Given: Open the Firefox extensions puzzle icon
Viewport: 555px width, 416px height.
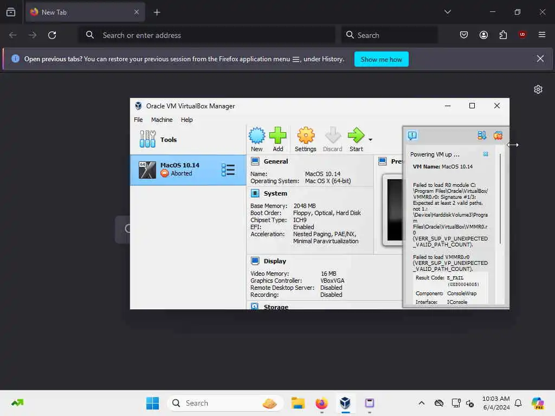Looking at the screenshot, I should [x=503, y=35].
